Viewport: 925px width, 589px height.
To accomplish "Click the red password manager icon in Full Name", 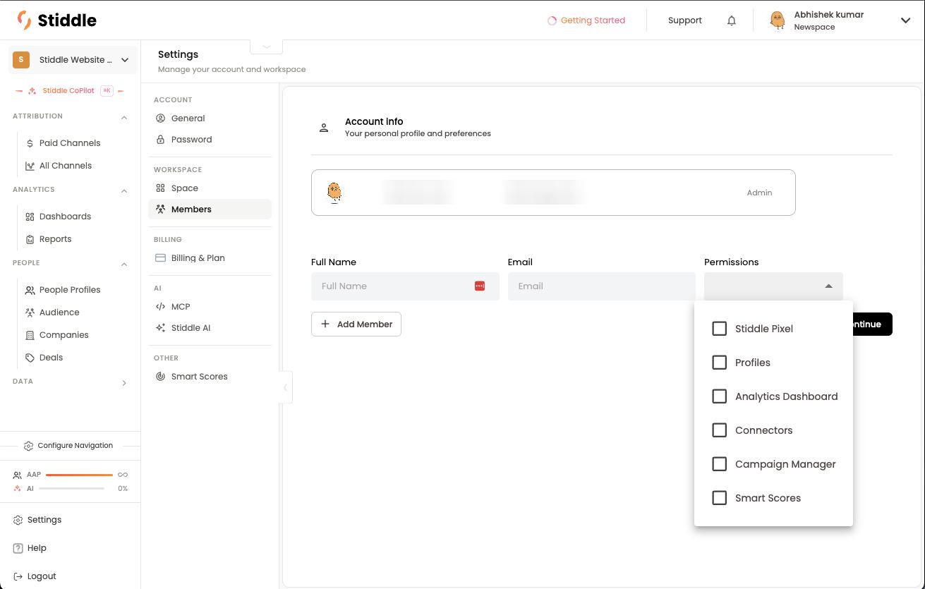I will [480, 286].
